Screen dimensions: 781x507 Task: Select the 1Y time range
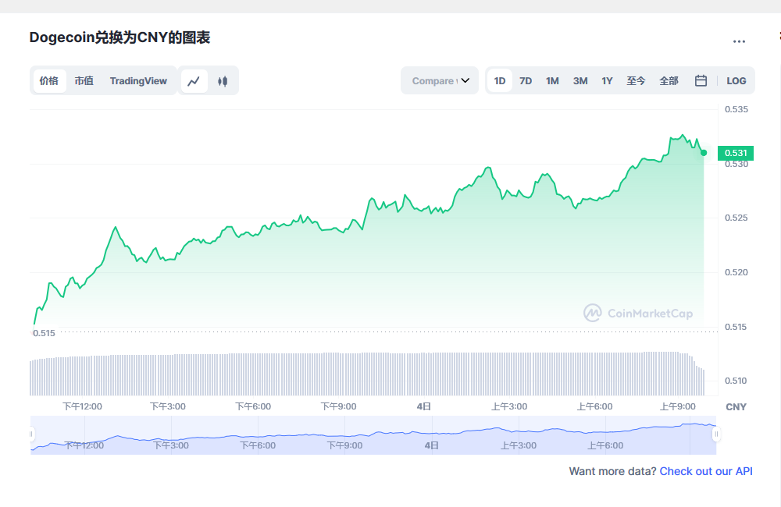[607, 81]
